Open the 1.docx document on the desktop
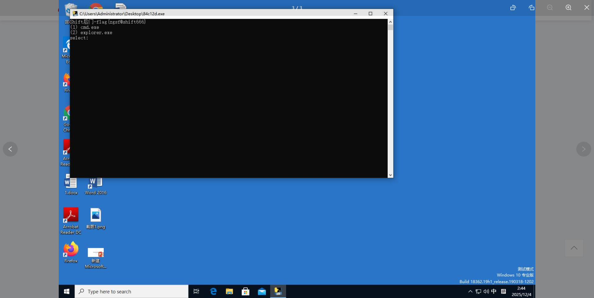This screenshot has height=298, width=594. [71, 183]
